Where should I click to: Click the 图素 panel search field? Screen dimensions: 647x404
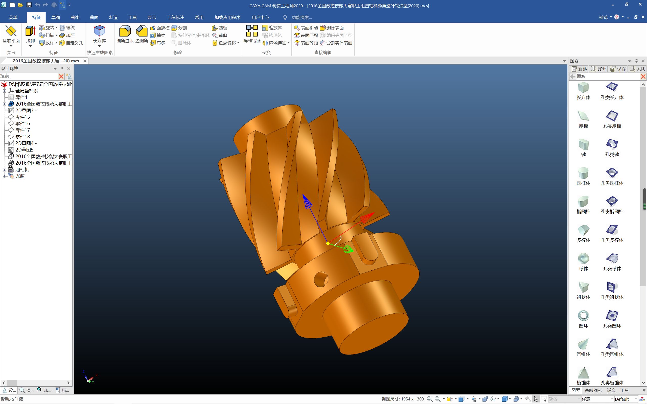pyautogui.click(x=607, y=76)
